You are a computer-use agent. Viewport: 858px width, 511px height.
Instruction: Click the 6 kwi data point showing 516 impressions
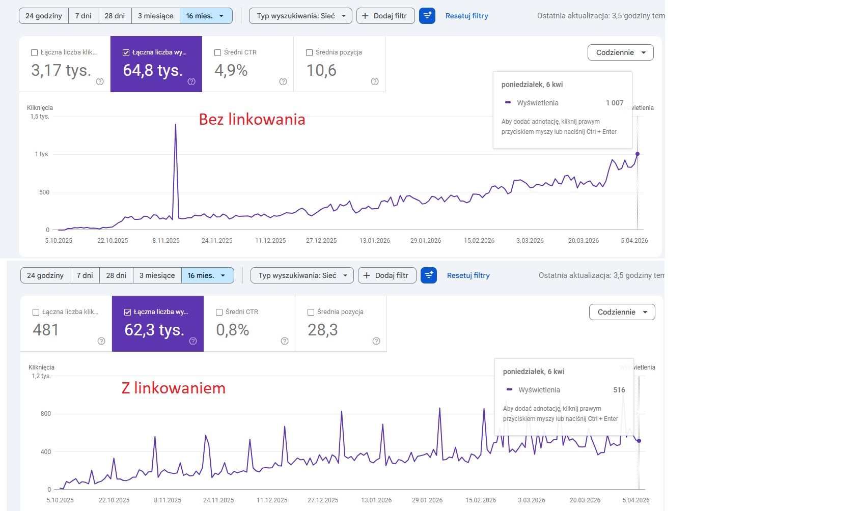click(639, 441)
